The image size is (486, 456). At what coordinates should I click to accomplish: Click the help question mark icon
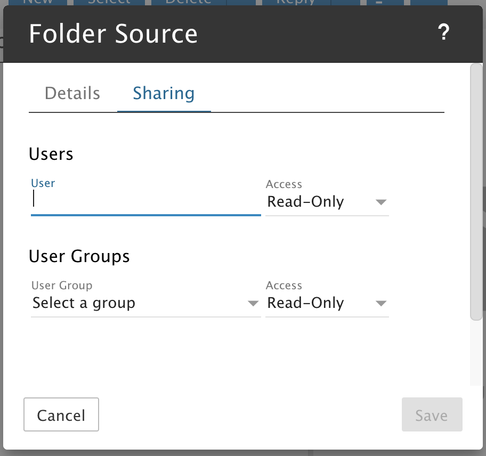tap(443, 33)
